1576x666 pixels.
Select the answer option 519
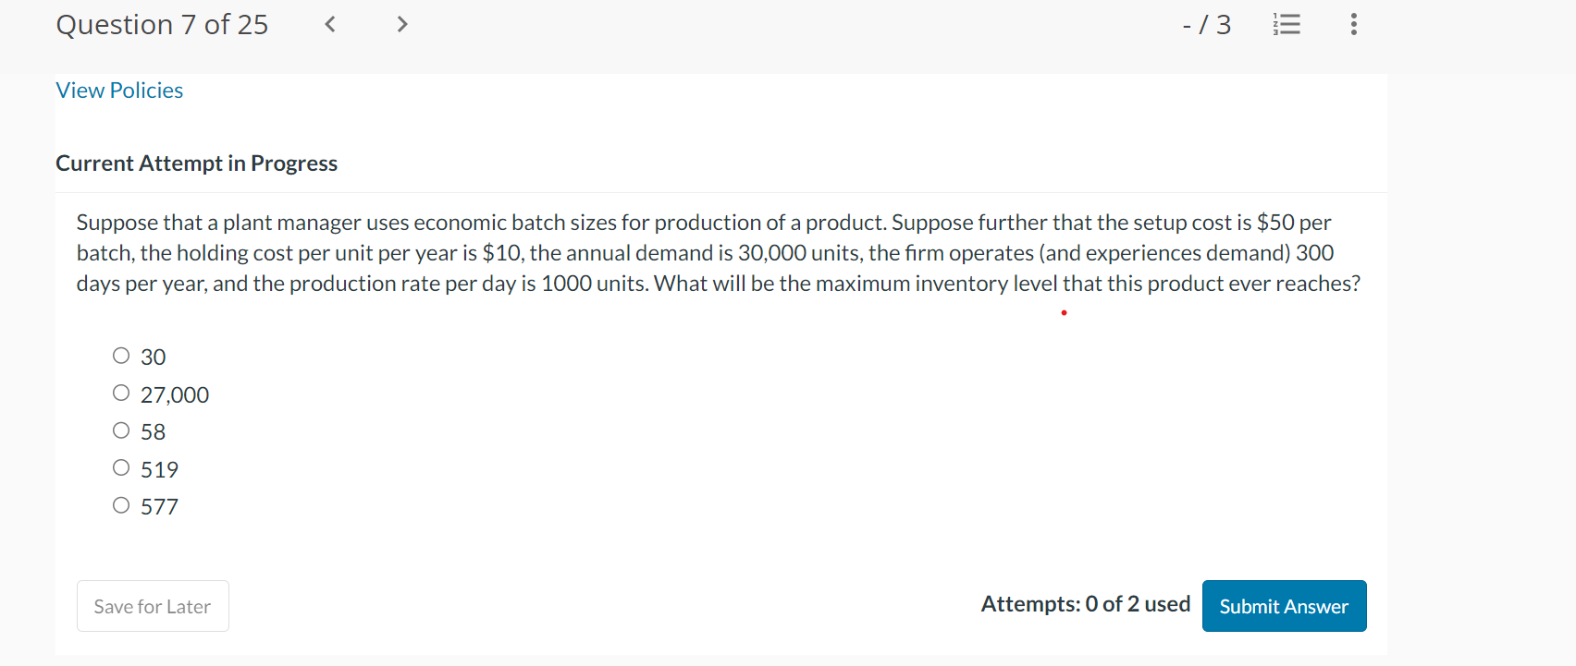(x=121, y=466)
